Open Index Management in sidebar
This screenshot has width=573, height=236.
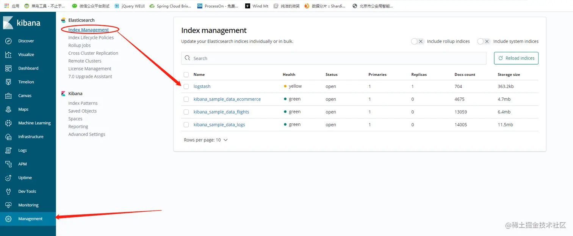(x=89, y=30)
